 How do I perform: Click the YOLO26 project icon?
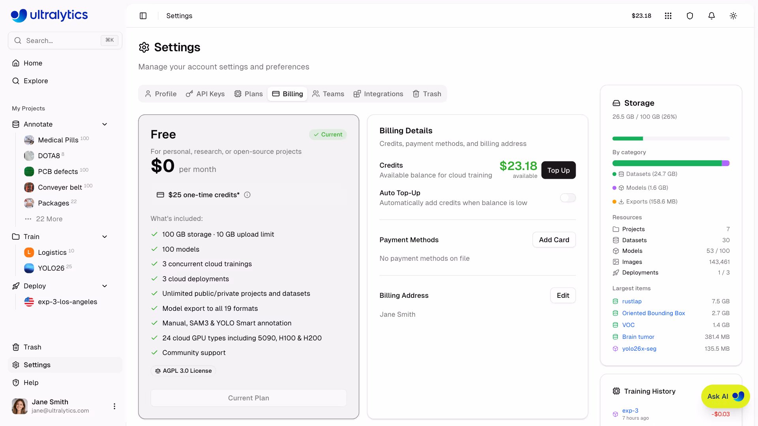(x=29, y=268)
